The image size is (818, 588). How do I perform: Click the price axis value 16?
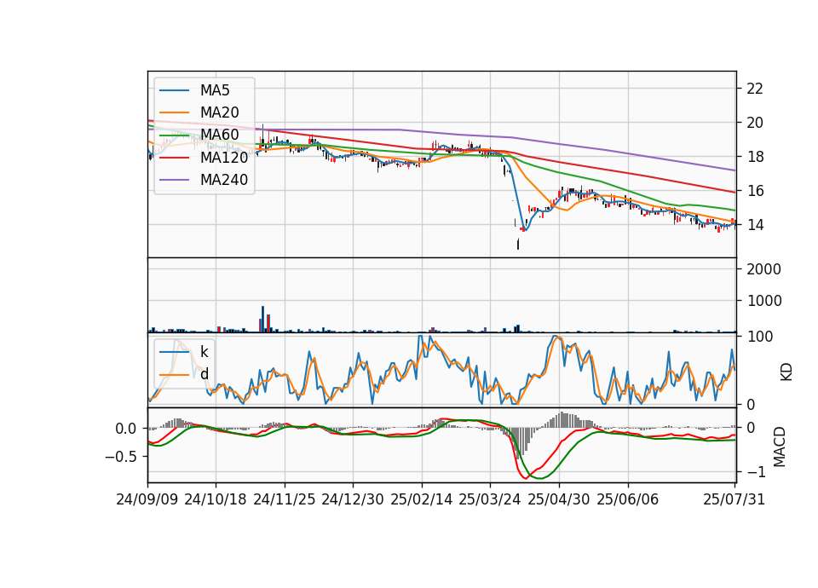click(754, 191)
